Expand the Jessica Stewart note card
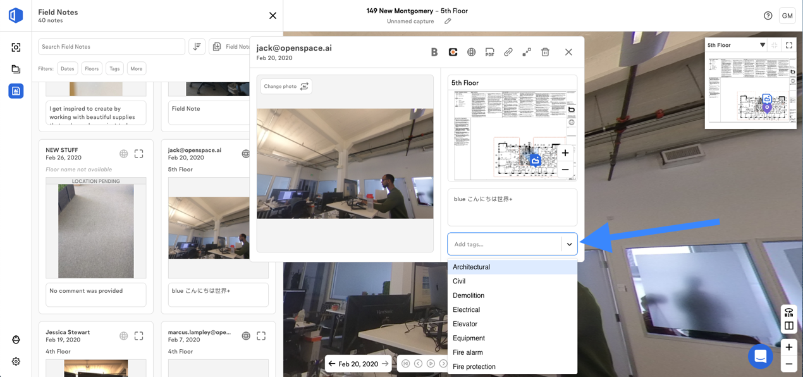Screen dimensions: 803x377 click(x=139, y=336)
